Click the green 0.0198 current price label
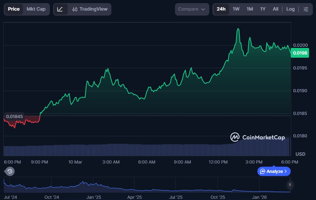Screen dimensions: 316x200 (x=300, y=53)
